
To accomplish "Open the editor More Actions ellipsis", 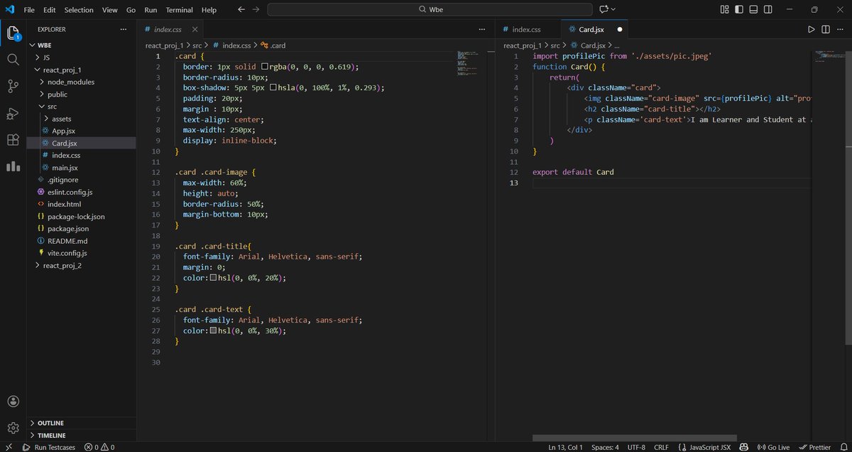I will point(840,29).
